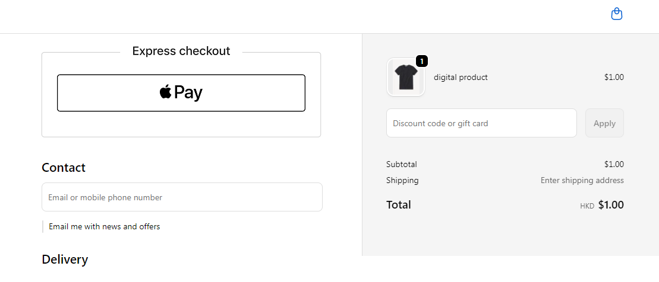Click the quantity badge showing 1

[421, 61]
